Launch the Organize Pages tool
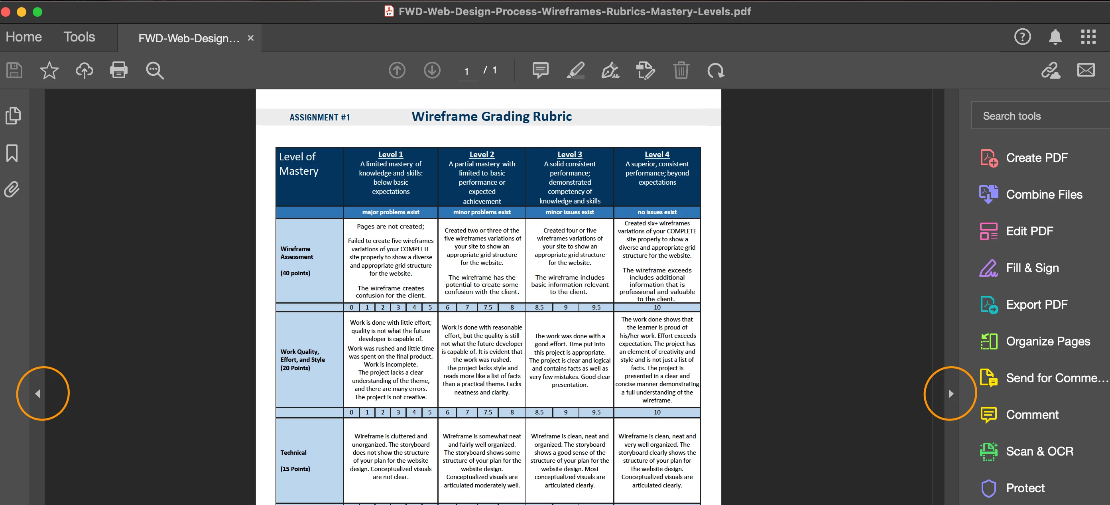 click(x=1047, y=341)
